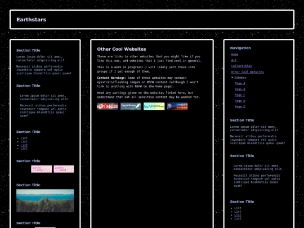This screenshot has height=228, width=304.
Task: Click the underlined List link in left sidebar
Action: coord(24,145)
